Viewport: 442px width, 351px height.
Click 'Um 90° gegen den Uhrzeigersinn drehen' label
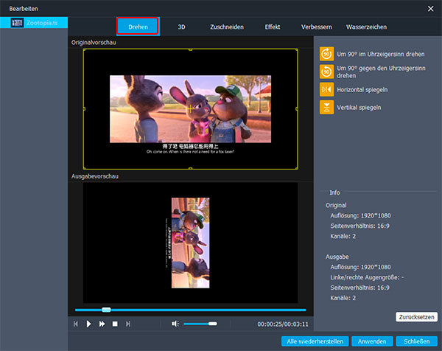[x=381, y=72]
